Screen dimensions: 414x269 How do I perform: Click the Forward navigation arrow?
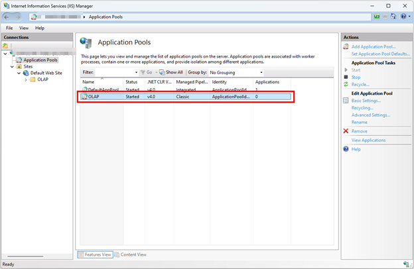[18, 17]
